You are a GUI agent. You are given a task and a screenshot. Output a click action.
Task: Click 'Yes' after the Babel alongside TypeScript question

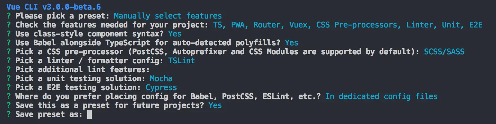tap(291, 43)
